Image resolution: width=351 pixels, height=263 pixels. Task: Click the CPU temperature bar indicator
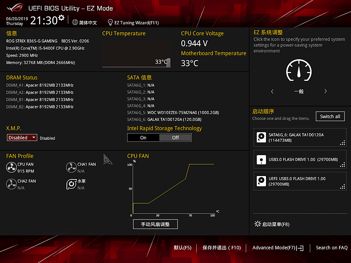169,63
